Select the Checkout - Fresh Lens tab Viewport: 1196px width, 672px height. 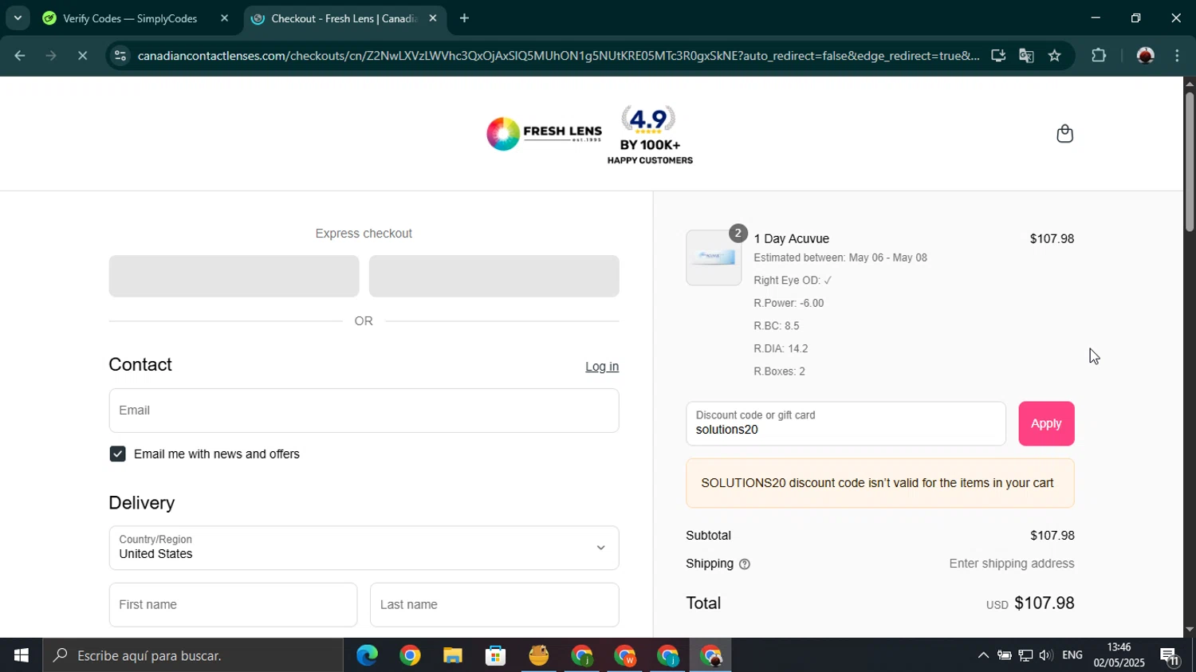pos(344,18)
